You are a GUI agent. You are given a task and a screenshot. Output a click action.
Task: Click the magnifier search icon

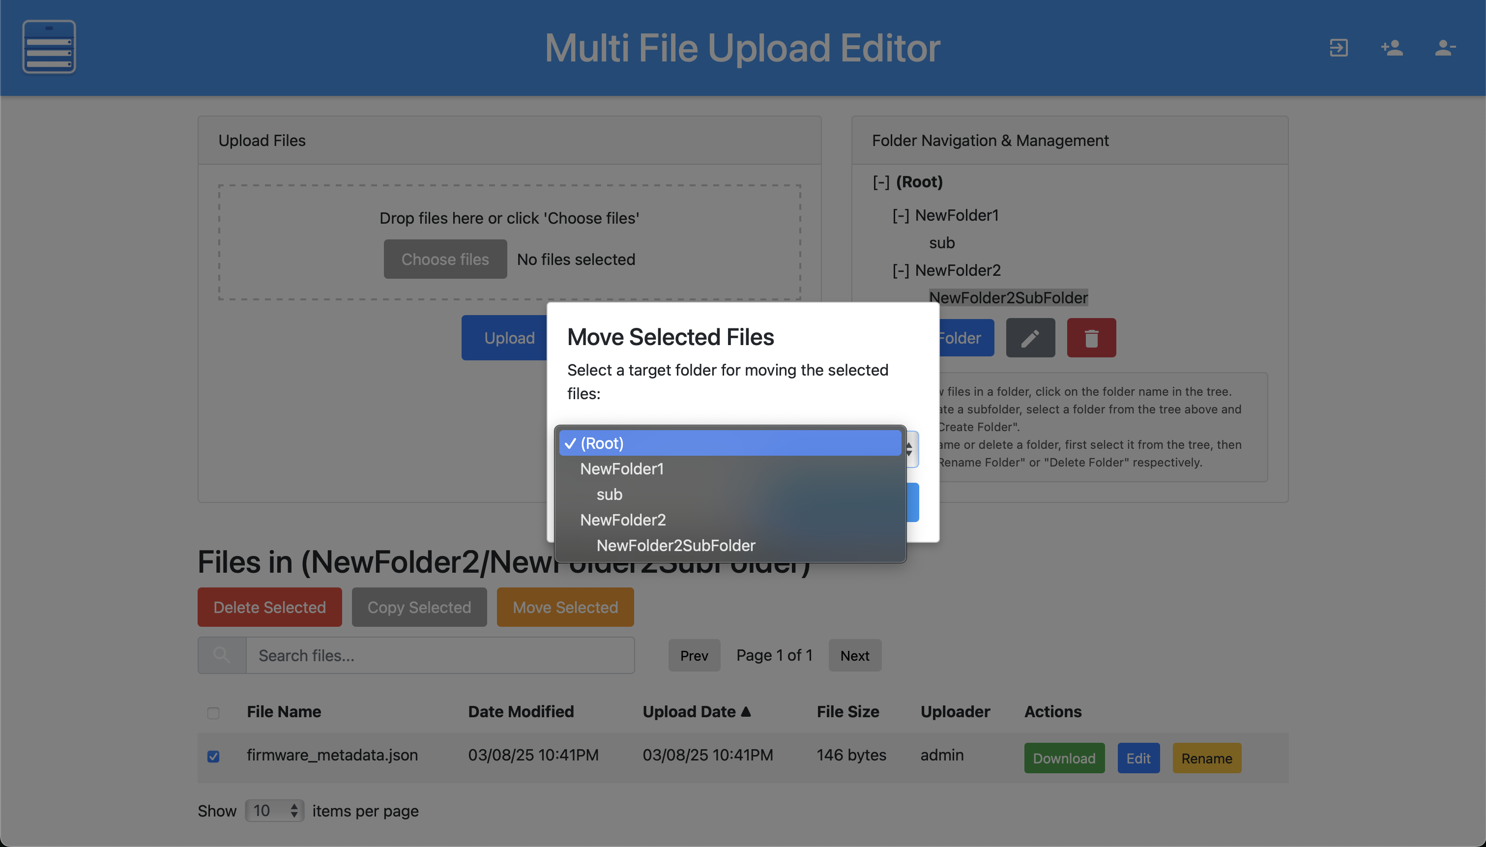[222, 656]
